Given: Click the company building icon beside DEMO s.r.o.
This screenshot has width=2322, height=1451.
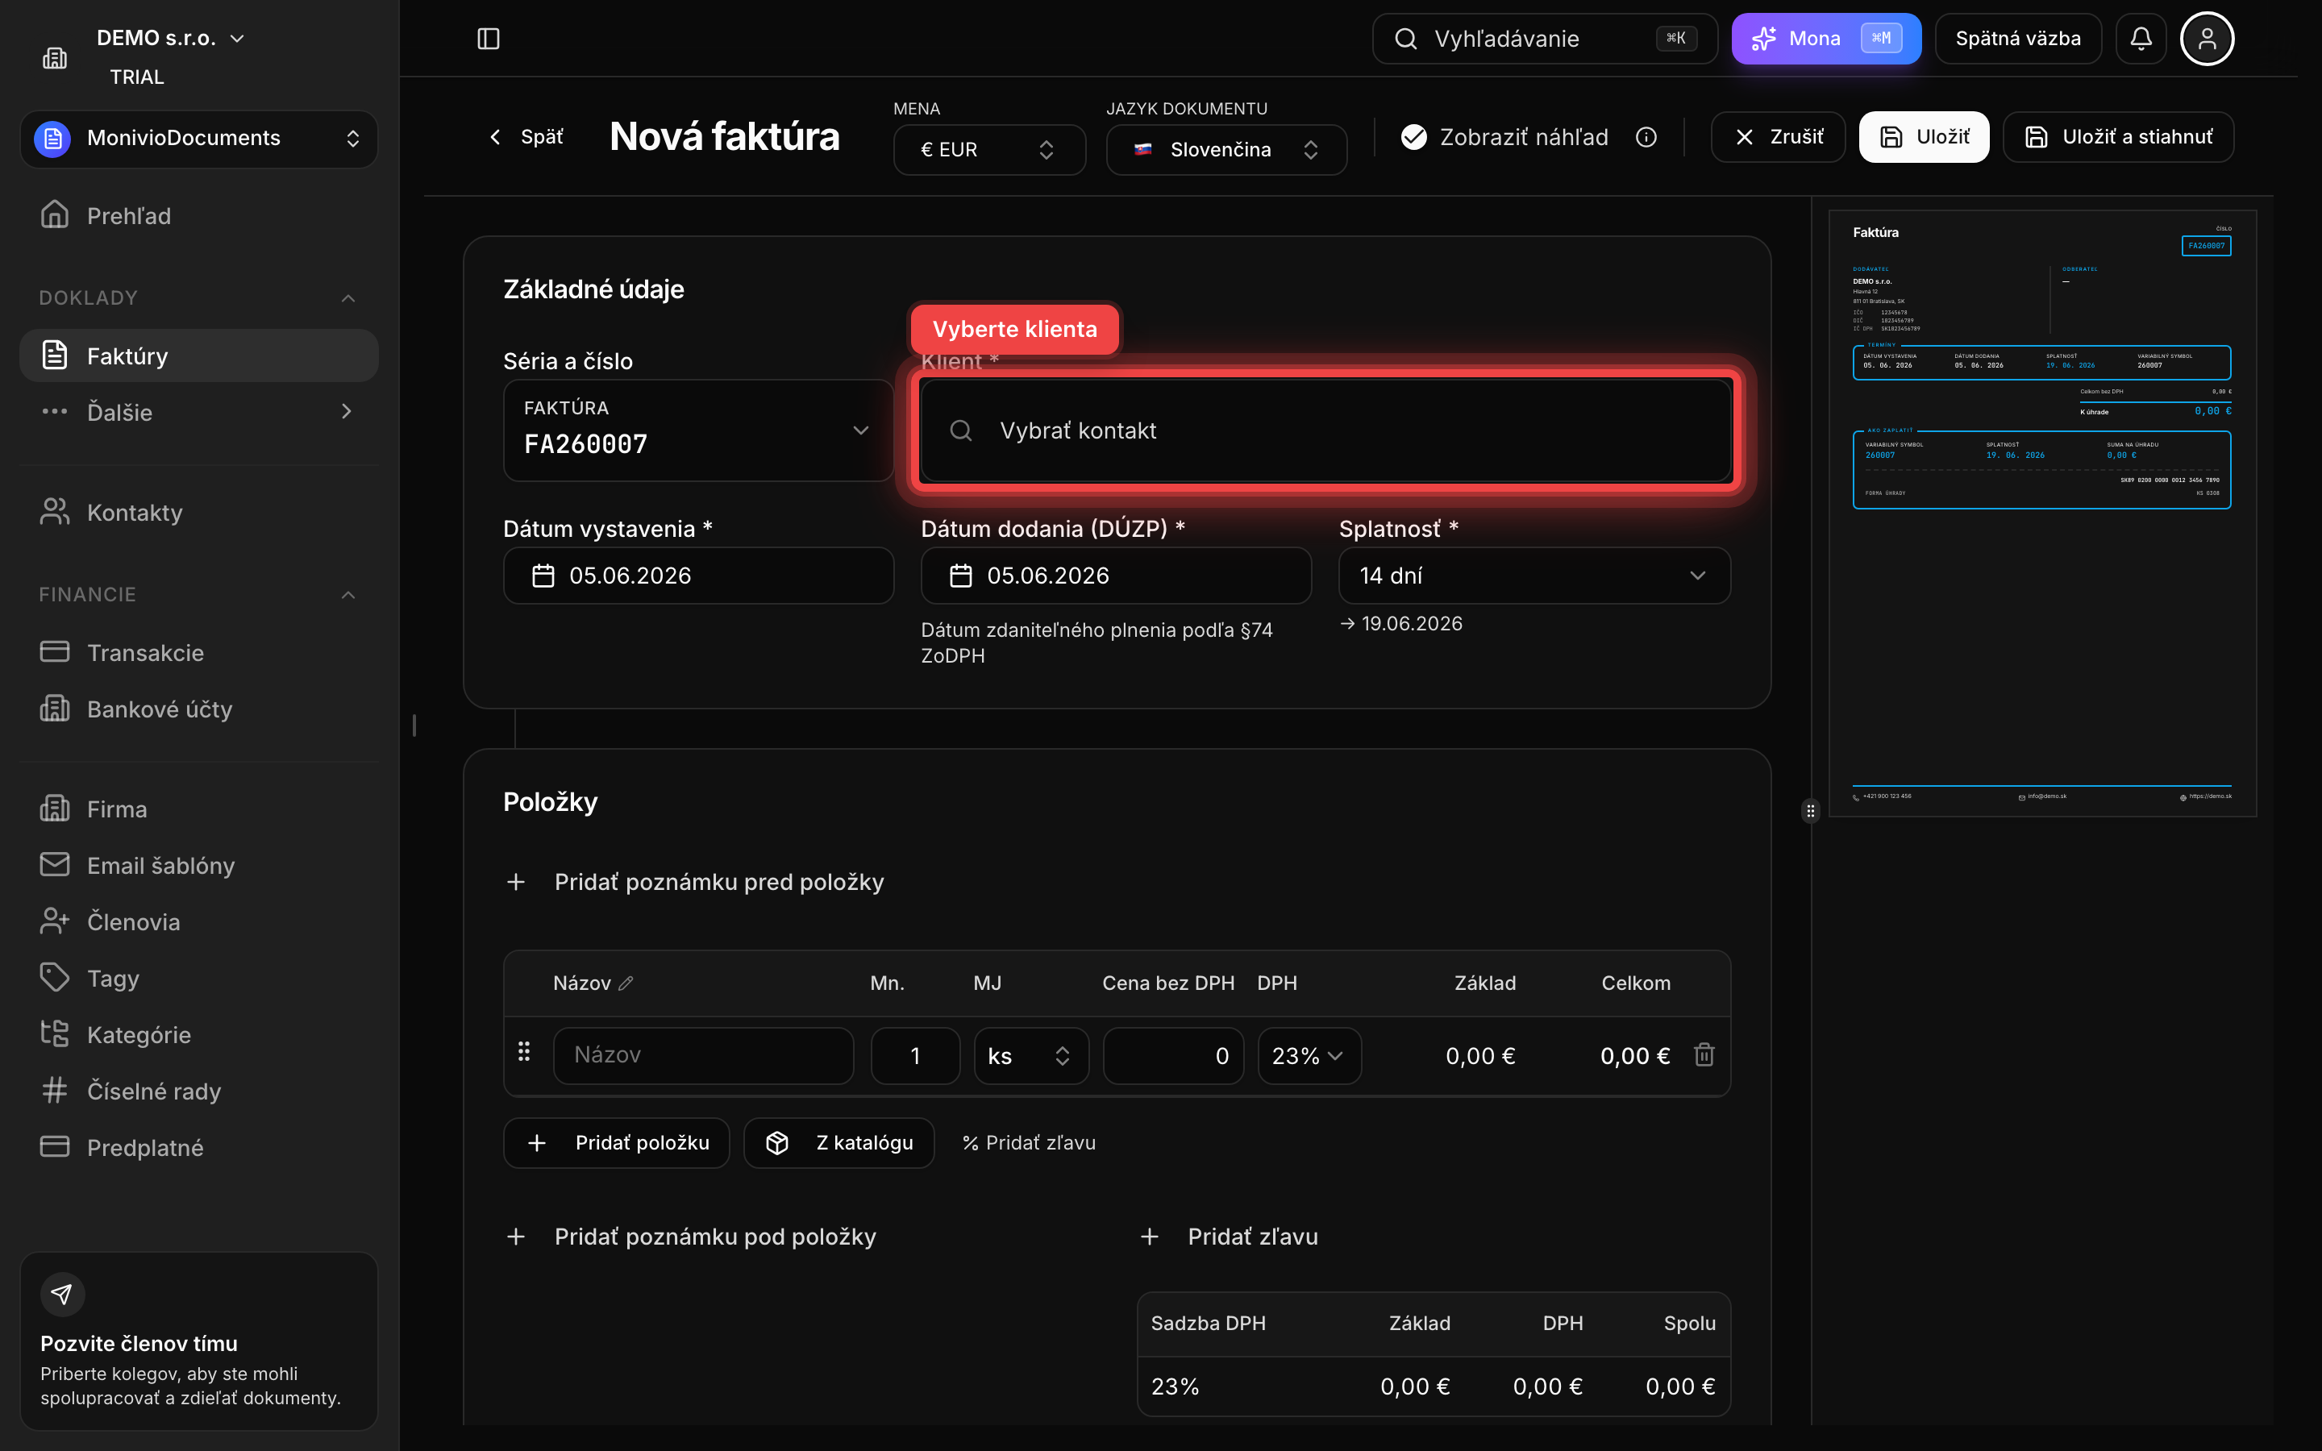Looking at the screenshot, I should coord(55,59).
